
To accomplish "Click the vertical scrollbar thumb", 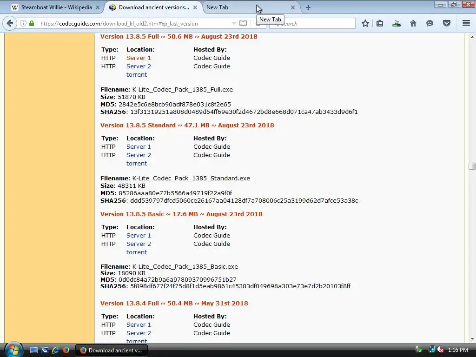I will point(472,166).
